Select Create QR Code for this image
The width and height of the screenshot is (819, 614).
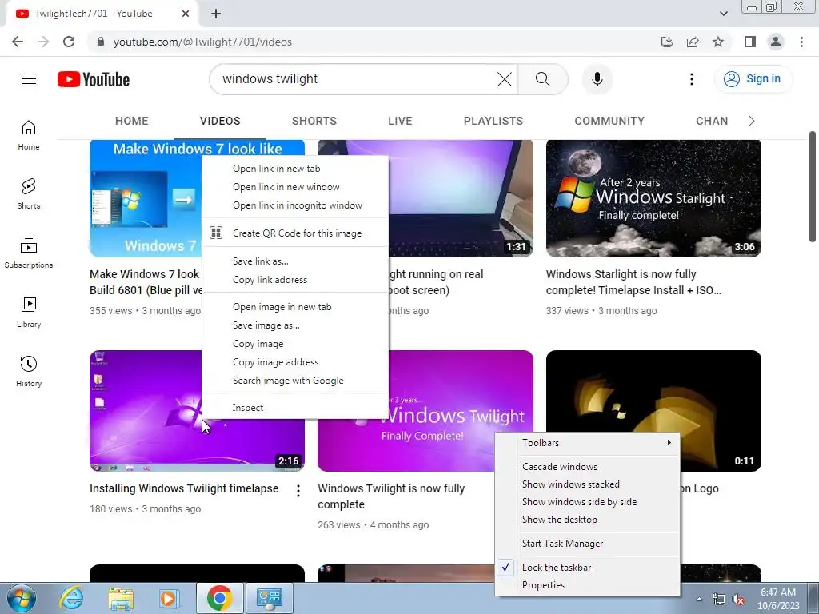pos(295,233)
